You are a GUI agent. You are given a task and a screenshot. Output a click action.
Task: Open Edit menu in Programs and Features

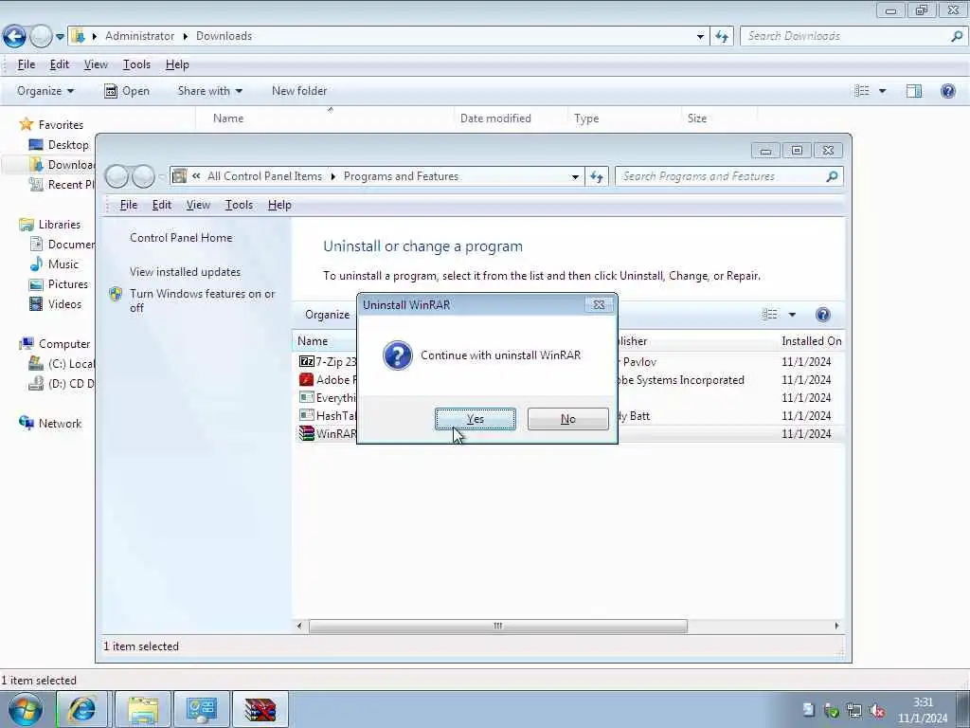coord(161,205)
